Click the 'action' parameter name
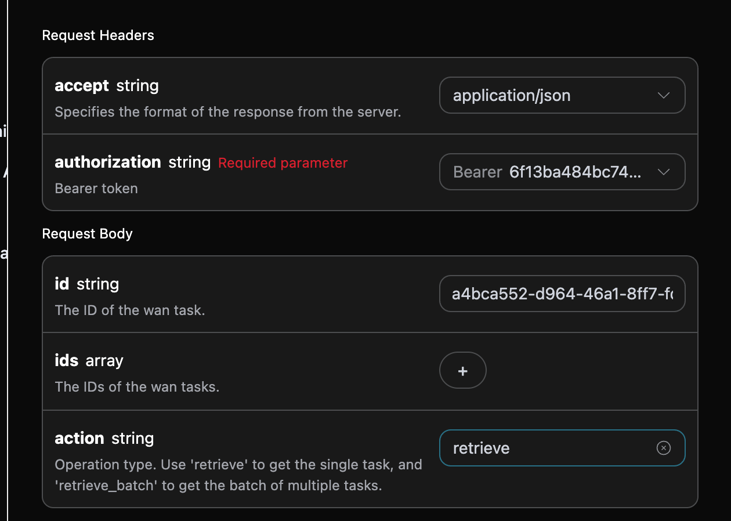Image resolution: width=731 pixels, height=521 pixels. pos(79,439)
